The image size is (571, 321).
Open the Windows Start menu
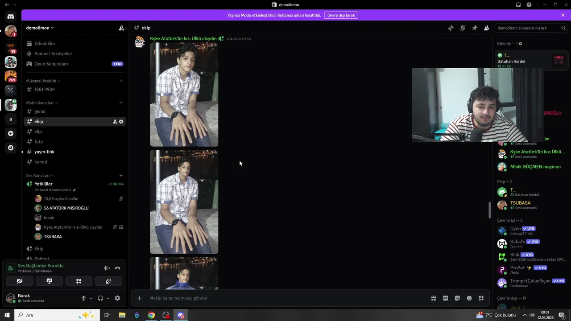pos(7,315)
